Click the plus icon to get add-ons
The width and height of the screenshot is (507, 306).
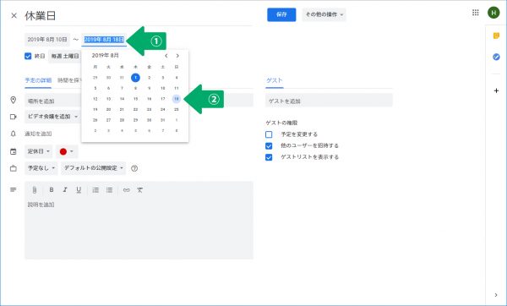(496, 90)
